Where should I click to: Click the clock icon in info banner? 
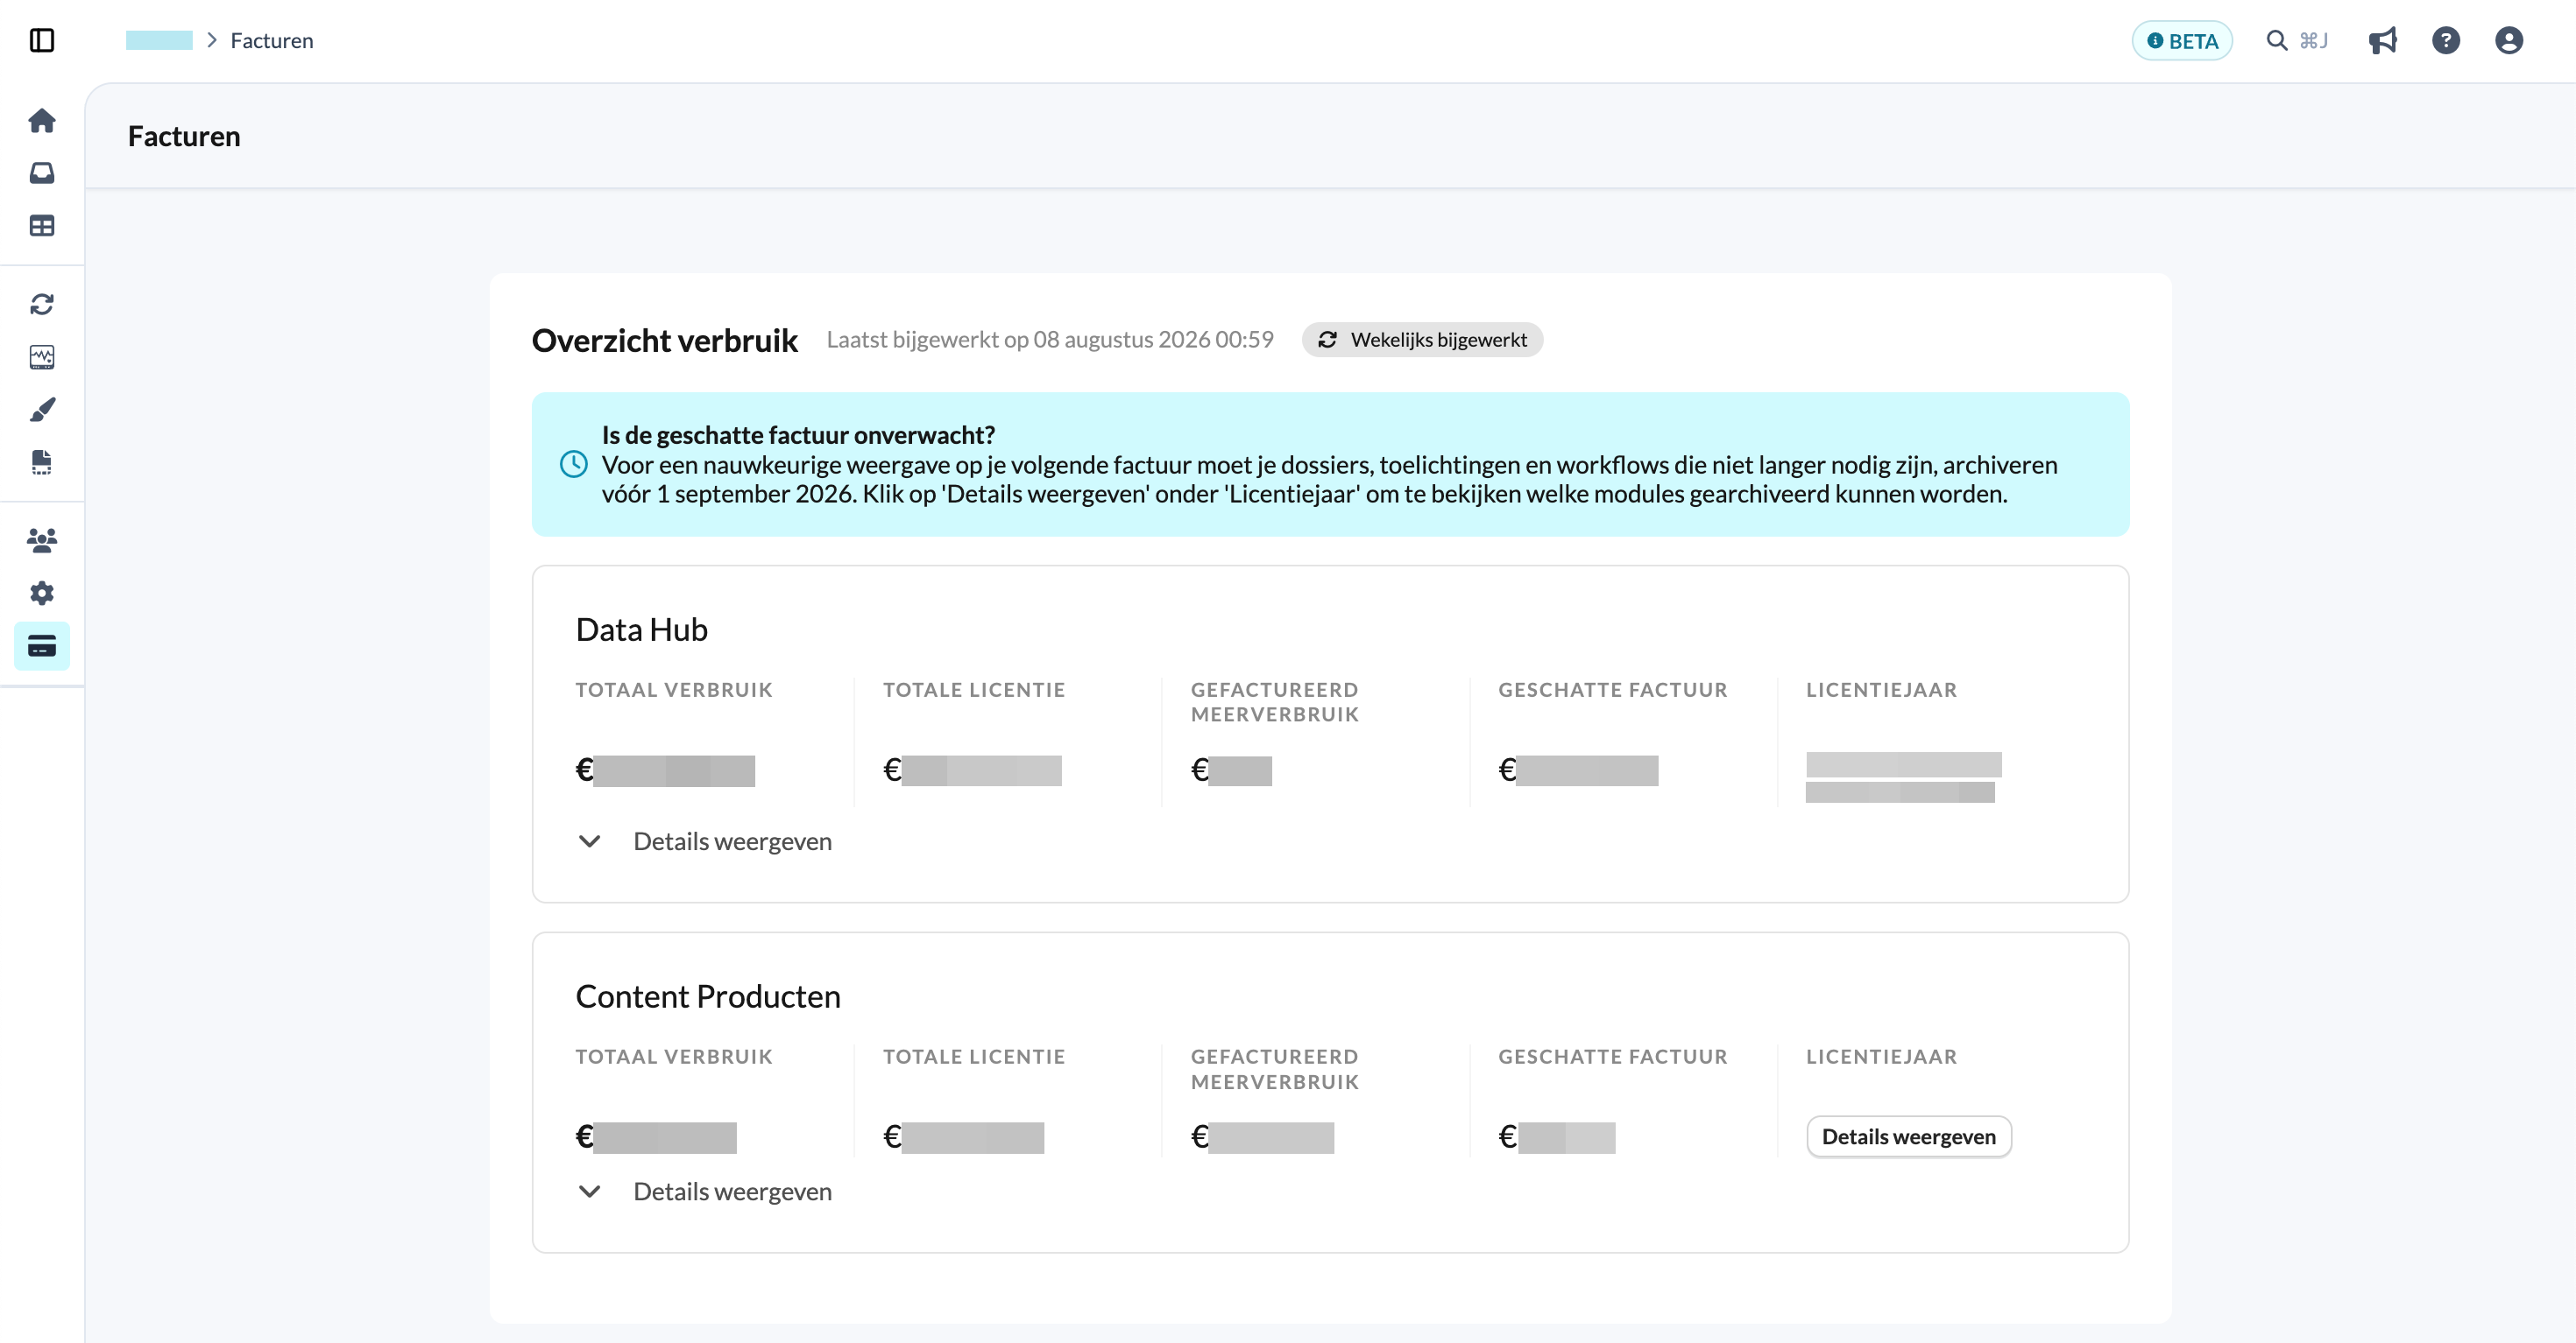pyautogui.click(x=574, y=464)
